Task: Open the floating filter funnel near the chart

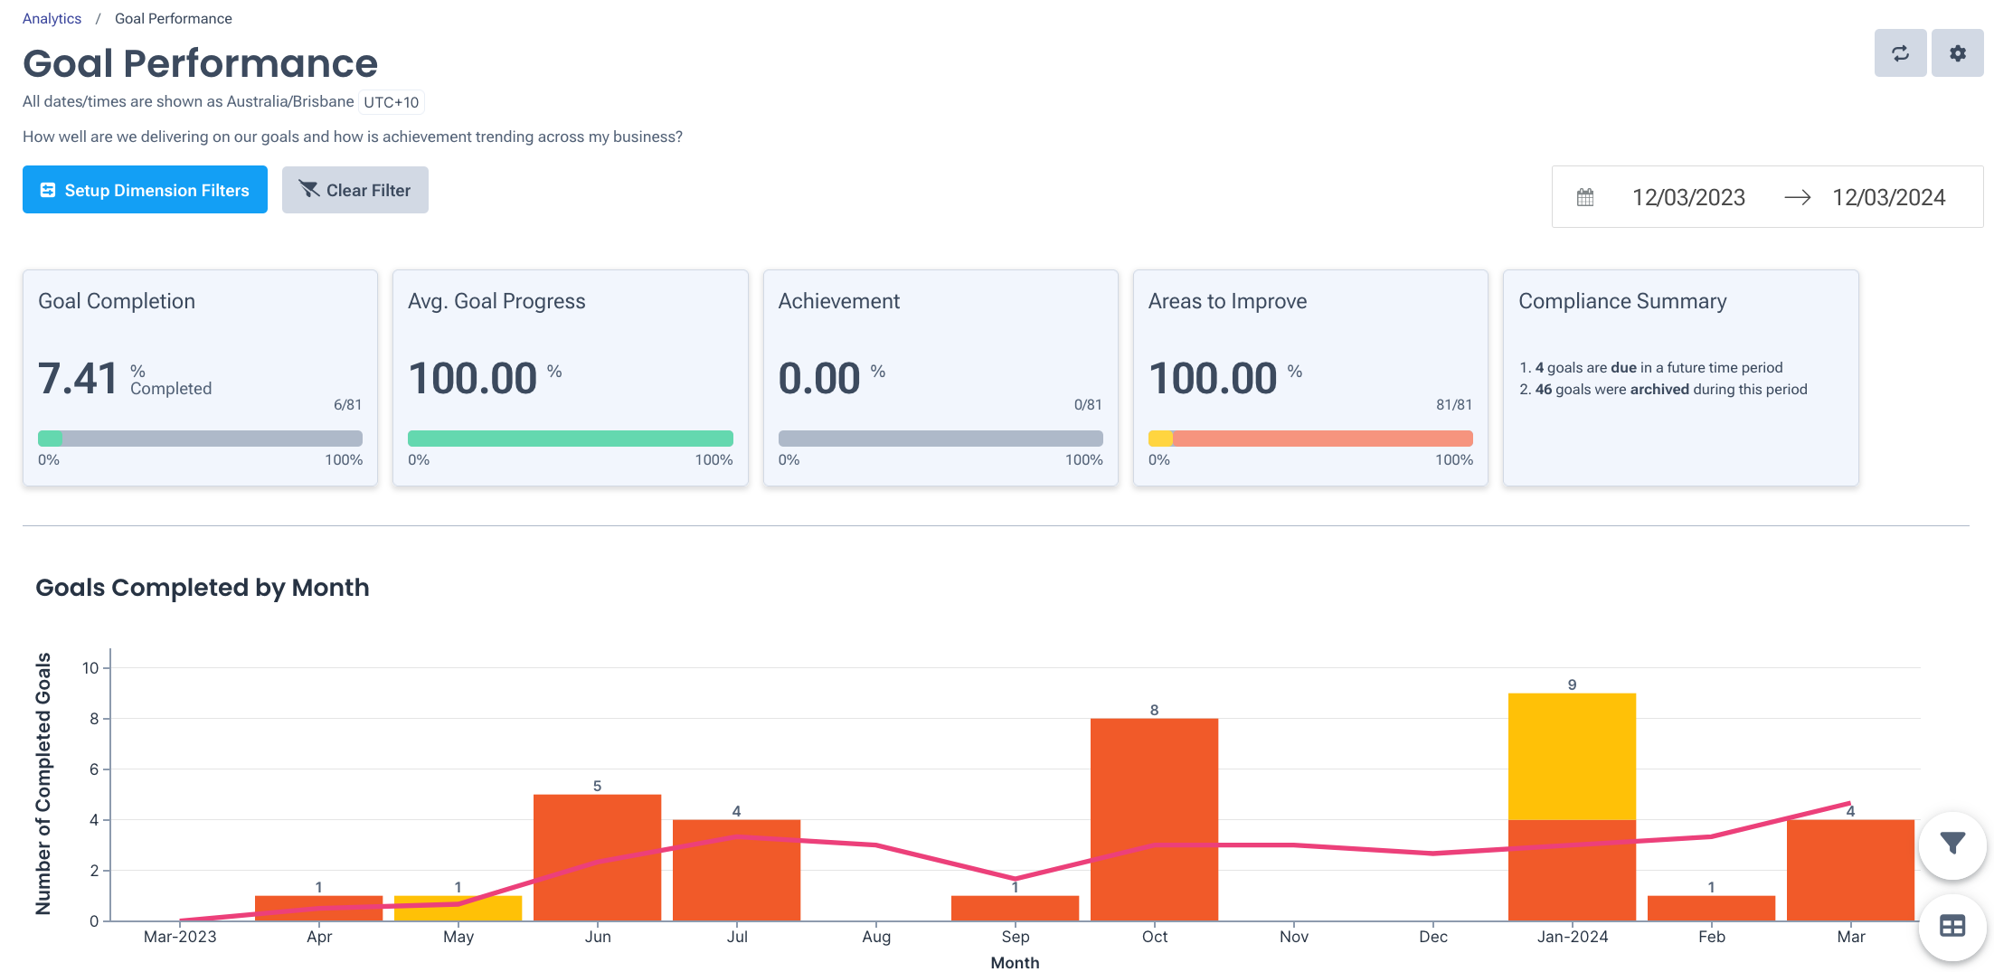Action: click(x=1952, y=845)
